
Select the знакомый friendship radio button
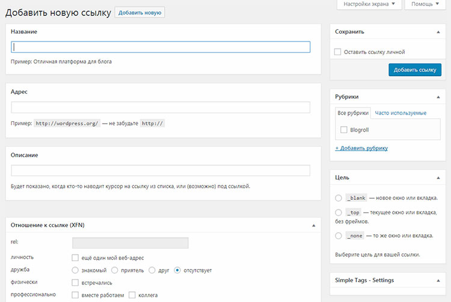pyautogui.click(x=75, y=270)
